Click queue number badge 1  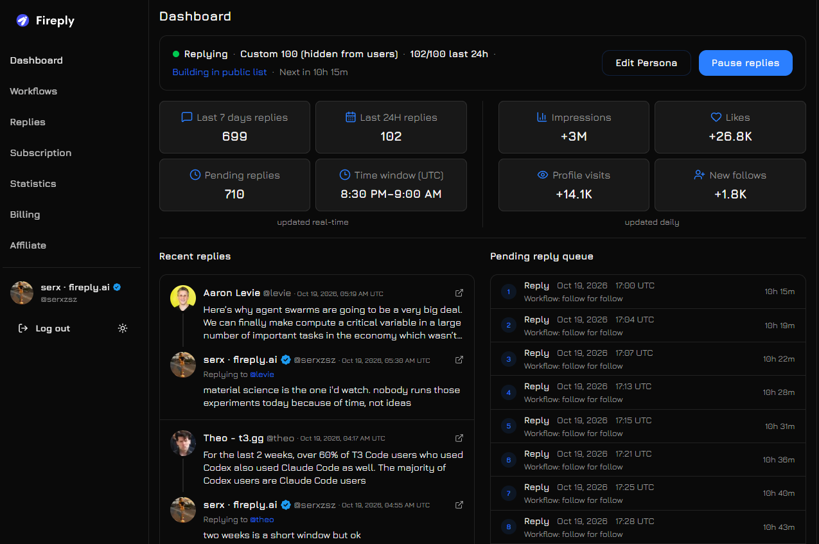point(509,292)
